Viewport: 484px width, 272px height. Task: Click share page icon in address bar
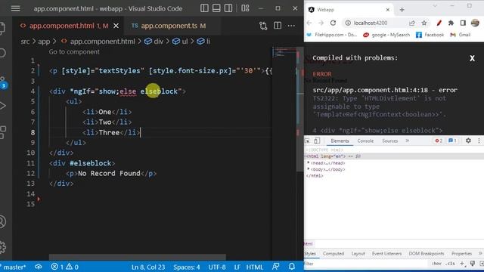pos(411,23)
